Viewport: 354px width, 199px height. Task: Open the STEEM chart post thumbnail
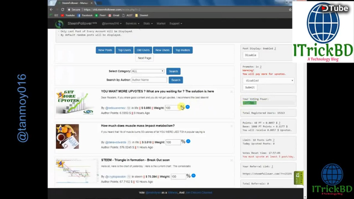point(77,171)
